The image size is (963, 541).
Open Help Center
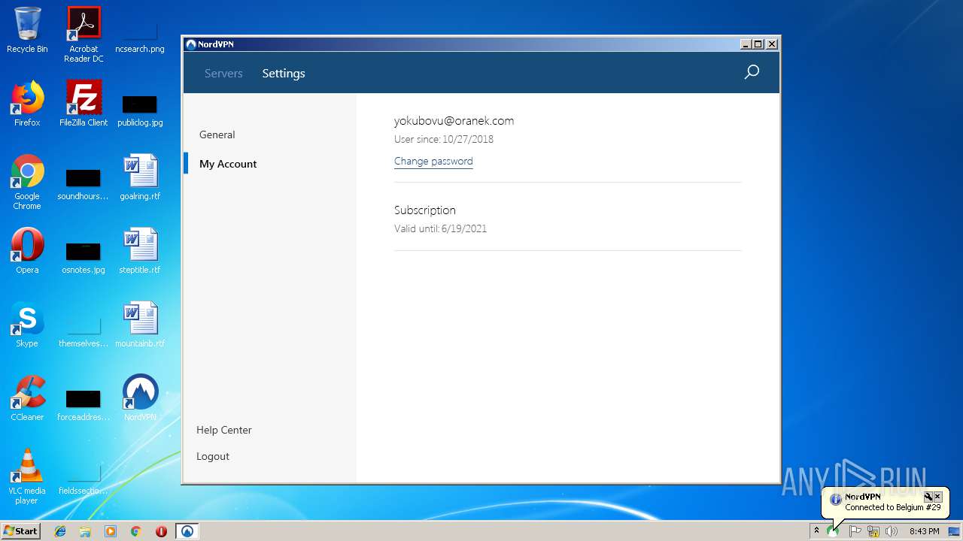224,430
